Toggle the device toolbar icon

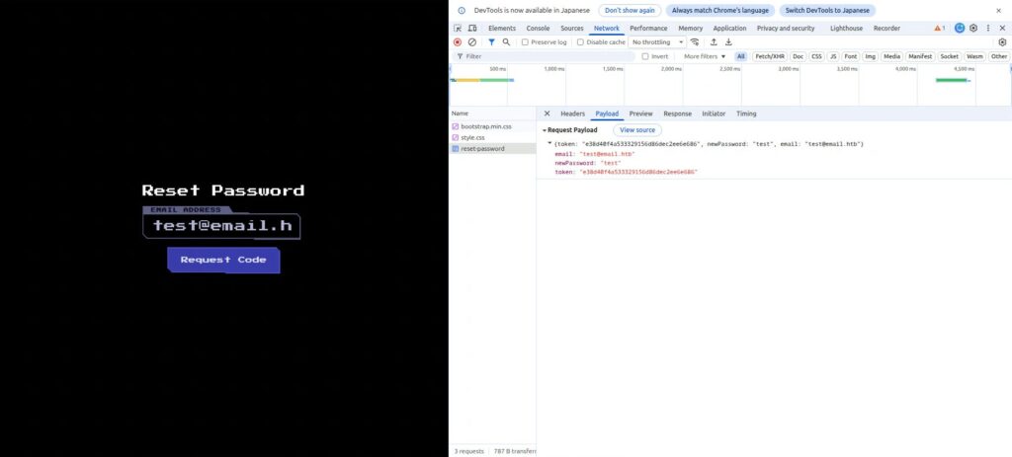[x=472, y=29]
